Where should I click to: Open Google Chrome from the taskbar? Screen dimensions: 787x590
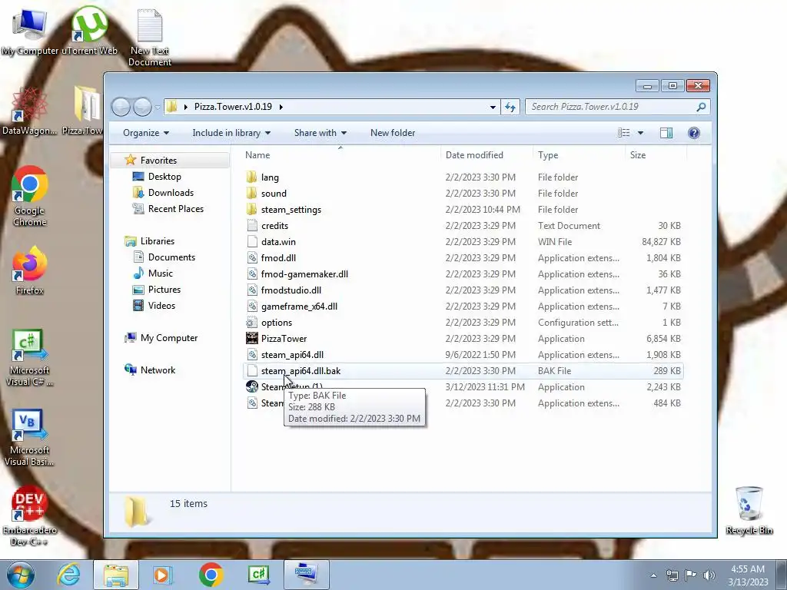coord(211,575)
